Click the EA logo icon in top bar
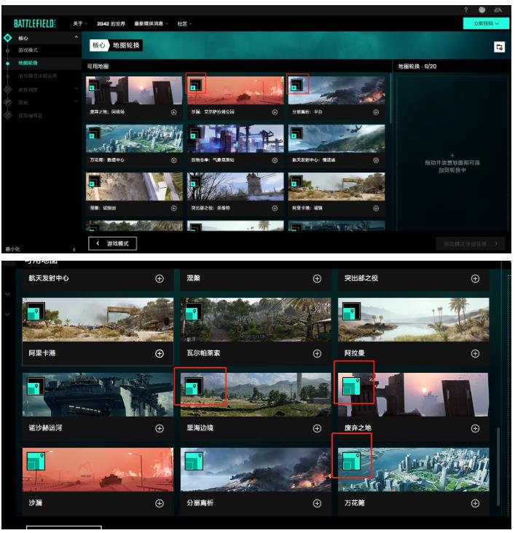Viewport: 515px width, 533px height. 498,10
